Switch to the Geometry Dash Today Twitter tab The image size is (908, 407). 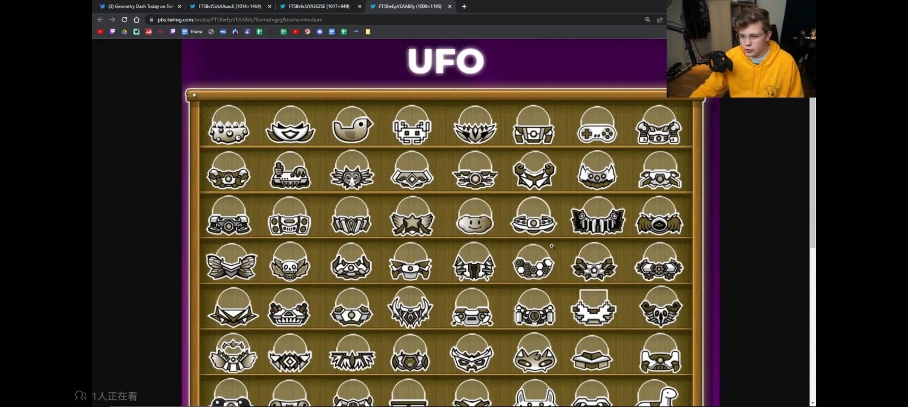[x=140, y=6]
